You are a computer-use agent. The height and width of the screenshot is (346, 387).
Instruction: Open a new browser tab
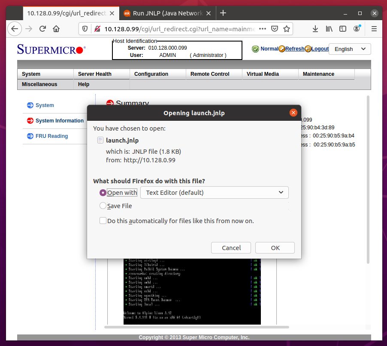point(223,13)
